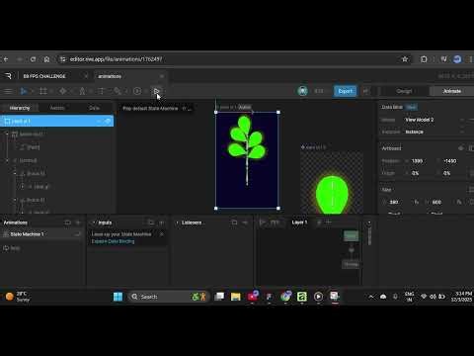This screenshot has width=474, height=356.
Task: Toggle visibility eye on selected artboard row
Action: pyautogui.click(x=108, y=121)
